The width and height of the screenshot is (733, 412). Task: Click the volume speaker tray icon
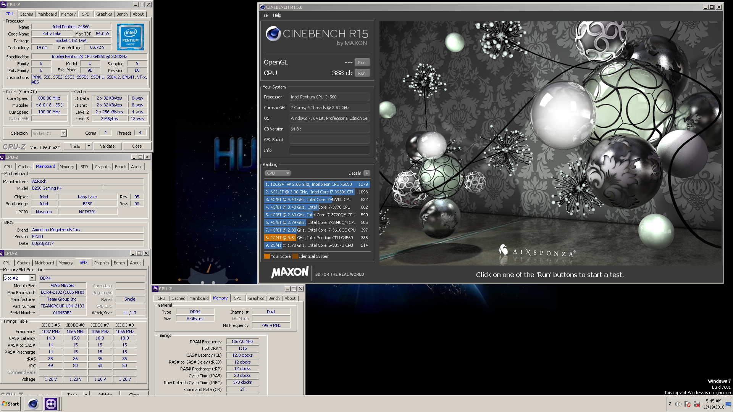678,404
